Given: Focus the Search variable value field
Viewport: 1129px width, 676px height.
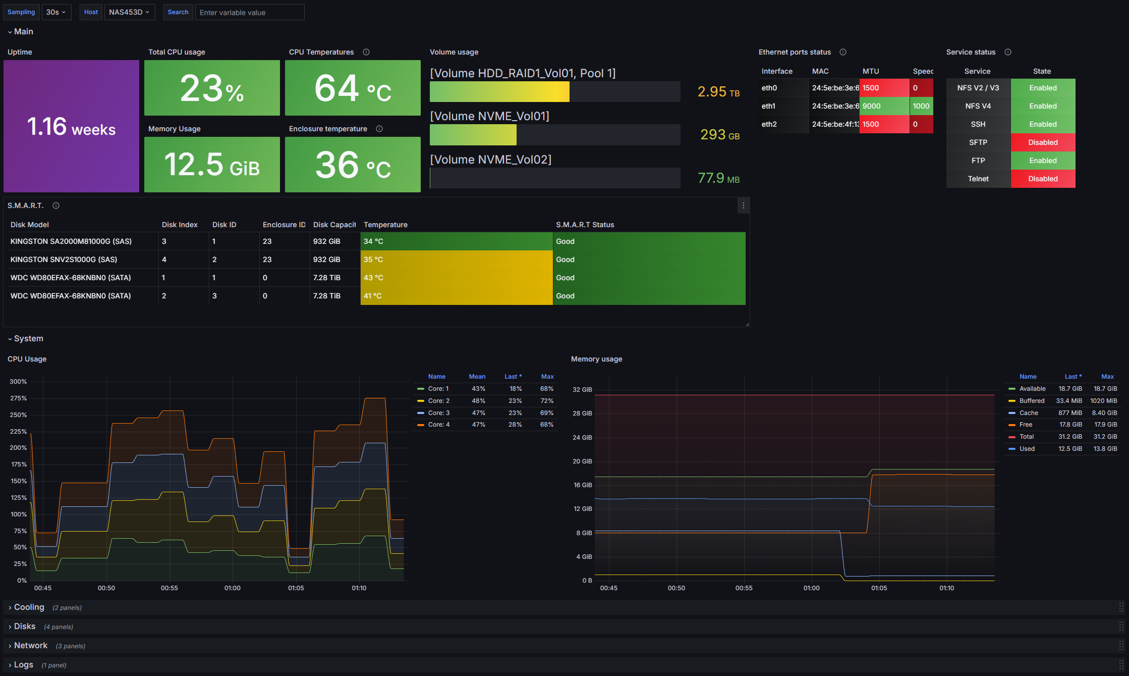Looking at the screenshot, I should click(x=250, y=12).
